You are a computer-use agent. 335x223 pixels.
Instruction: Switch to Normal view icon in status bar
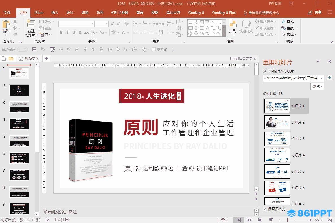(239, 220)
